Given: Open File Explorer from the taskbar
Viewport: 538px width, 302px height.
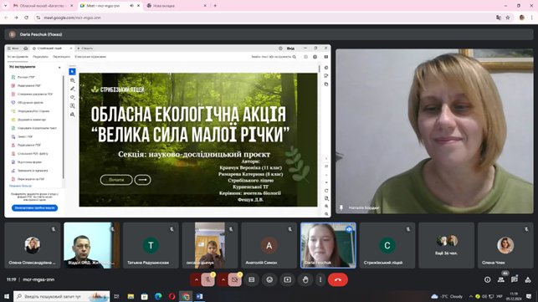Looking at the screenshot, I should coord(131,296).
